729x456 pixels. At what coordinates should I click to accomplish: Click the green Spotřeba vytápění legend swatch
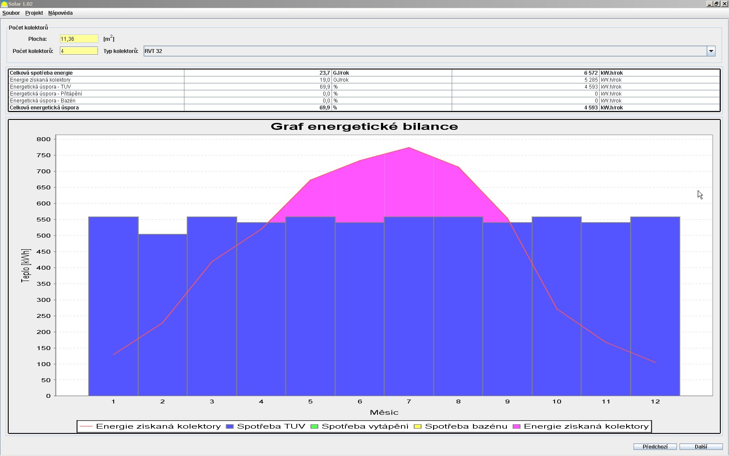coord(315,426)
